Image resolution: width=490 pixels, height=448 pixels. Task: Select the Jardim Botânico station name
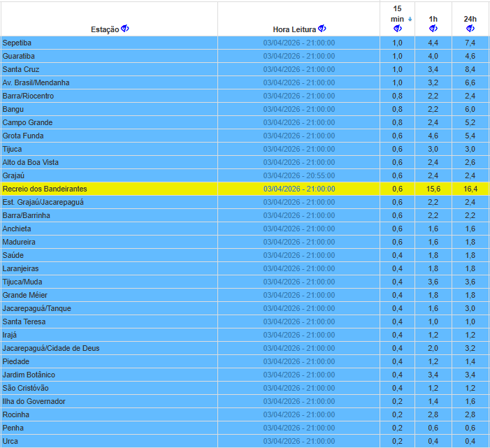tap(29, 375)
